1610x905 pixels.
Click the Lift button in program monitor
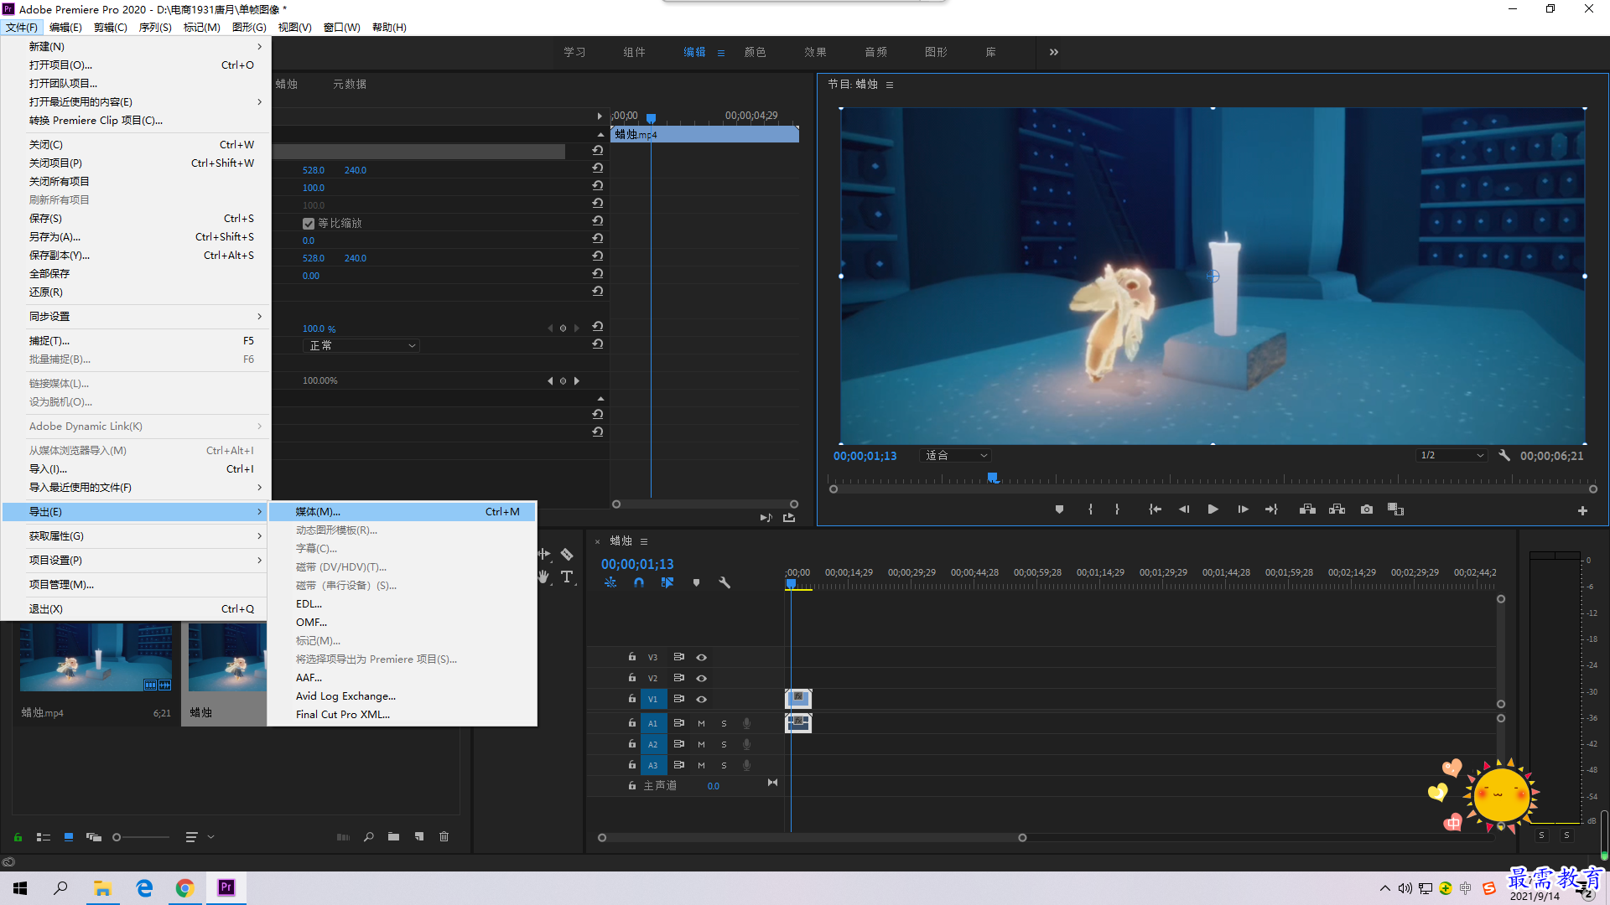coord(1307,509)
